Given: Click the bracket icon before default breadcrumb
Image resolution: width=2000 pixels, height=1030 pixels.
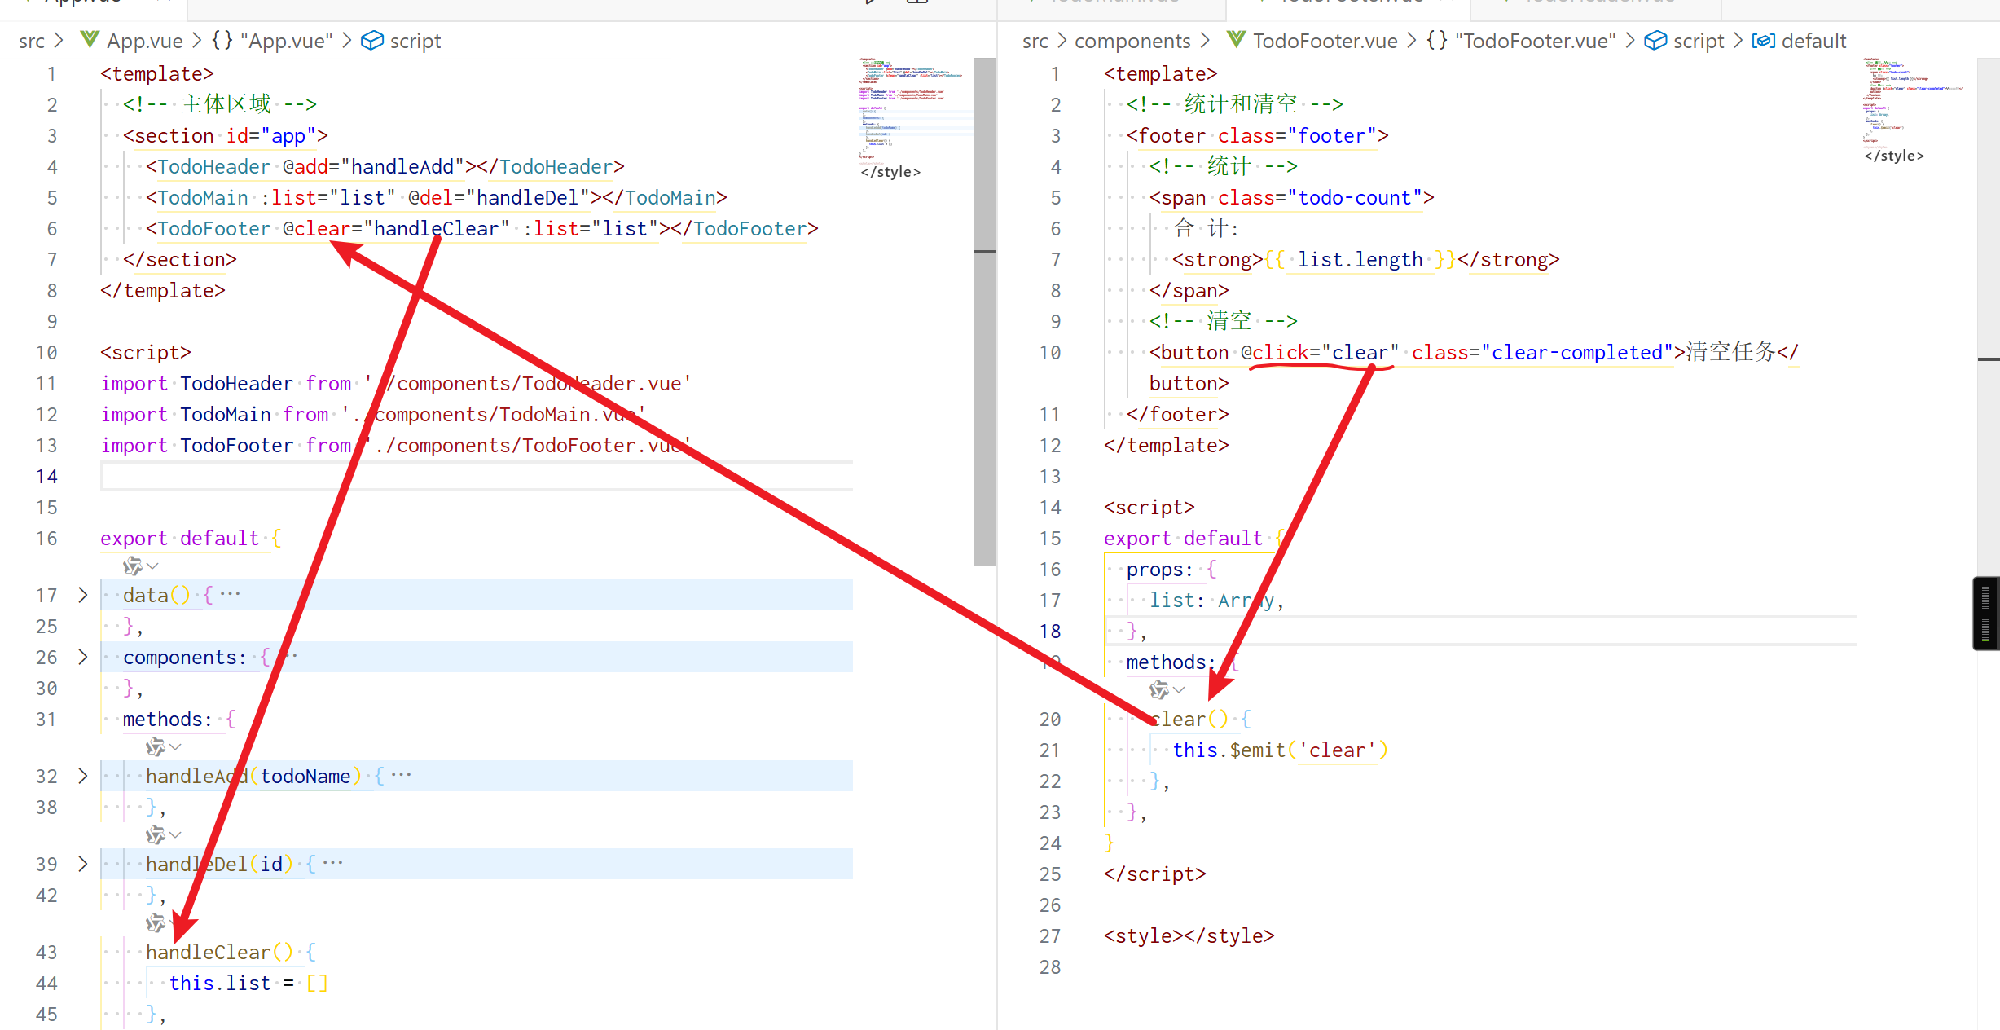Looking at the screenshot, I should coord(1763,41).
